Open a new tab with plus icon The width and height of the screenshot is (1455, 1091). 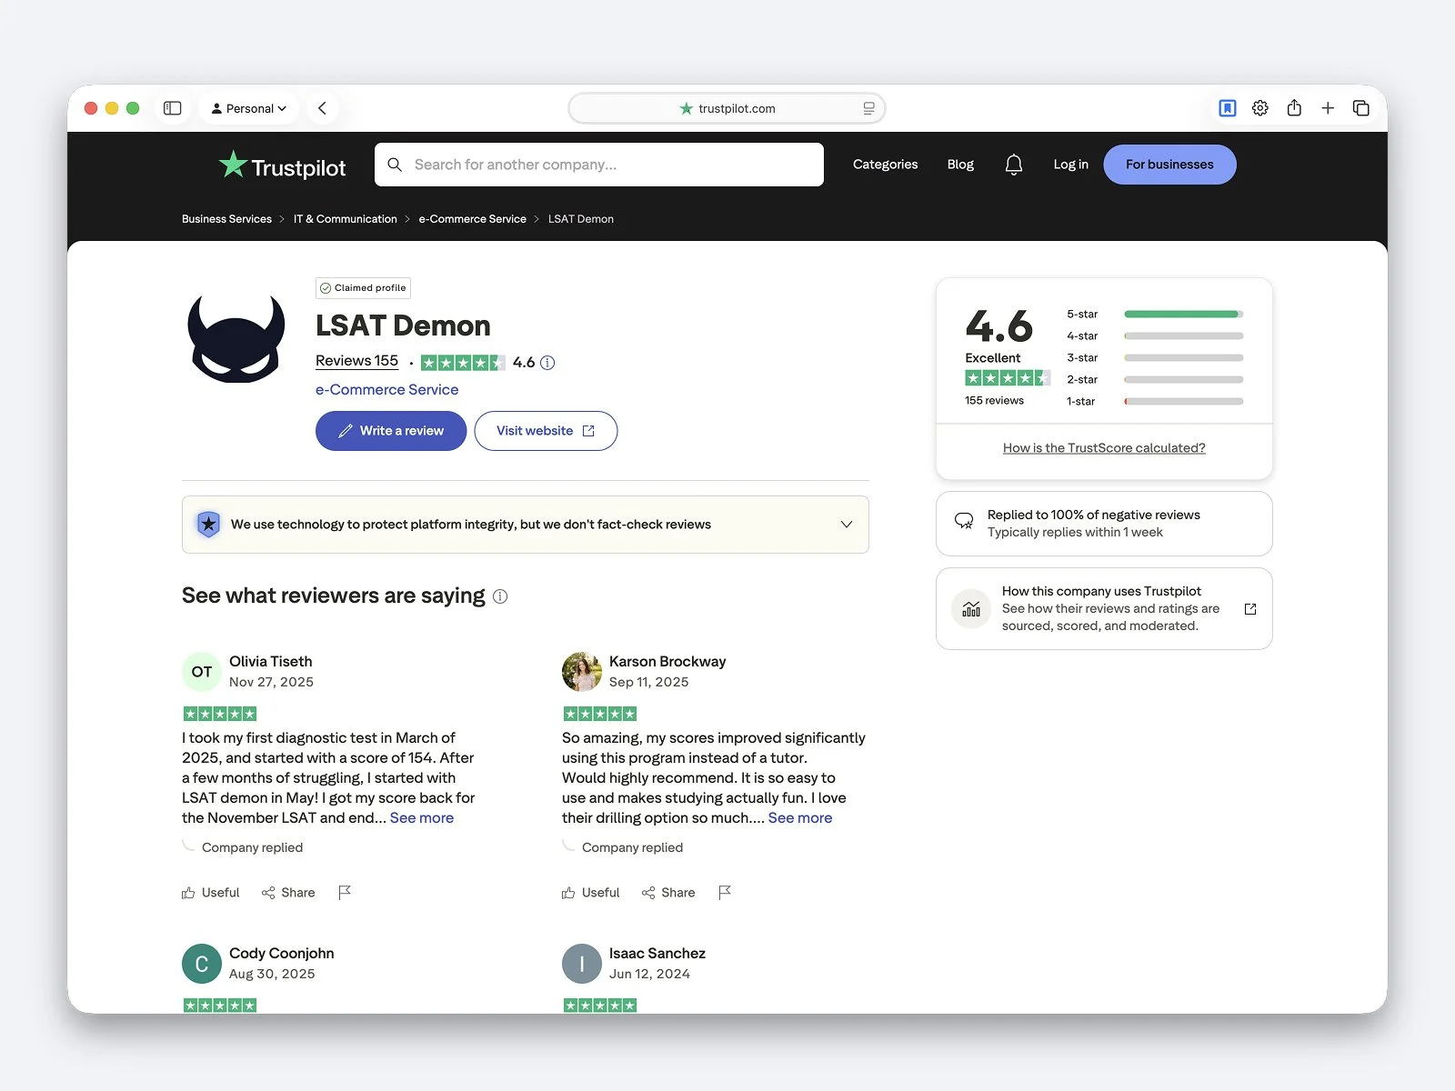pos(1328,108)
